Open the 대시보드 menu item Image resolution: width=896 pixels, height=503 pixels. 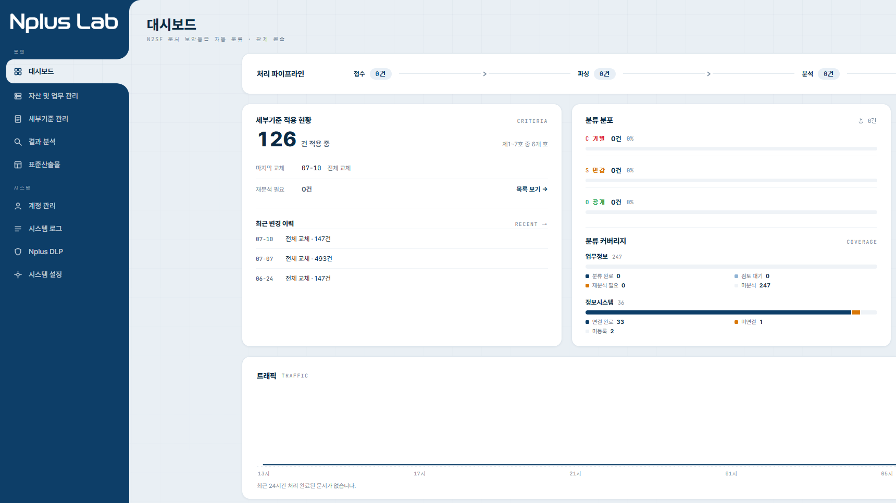click(68, 71)
